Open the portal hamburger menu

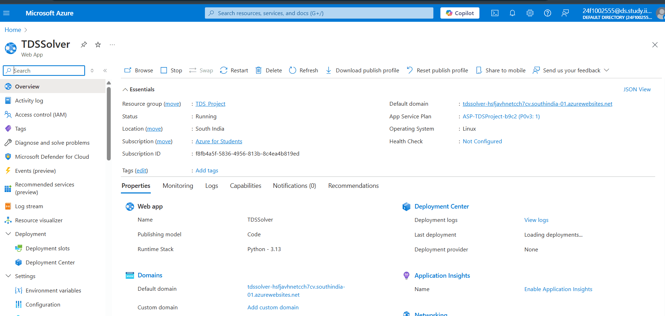[x=6, y=13]
